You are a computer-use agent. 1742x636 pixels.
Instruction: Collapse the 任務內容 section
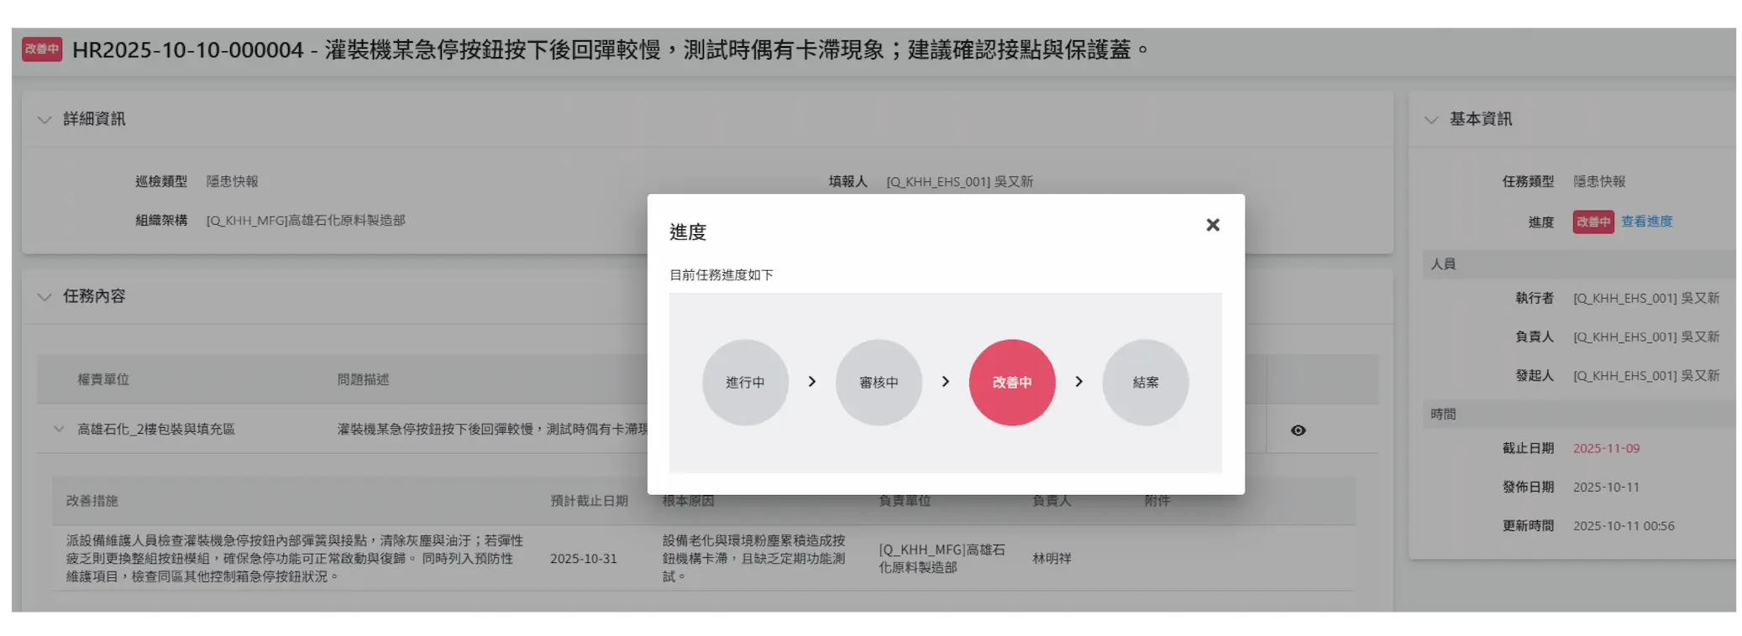pos(45,297)
